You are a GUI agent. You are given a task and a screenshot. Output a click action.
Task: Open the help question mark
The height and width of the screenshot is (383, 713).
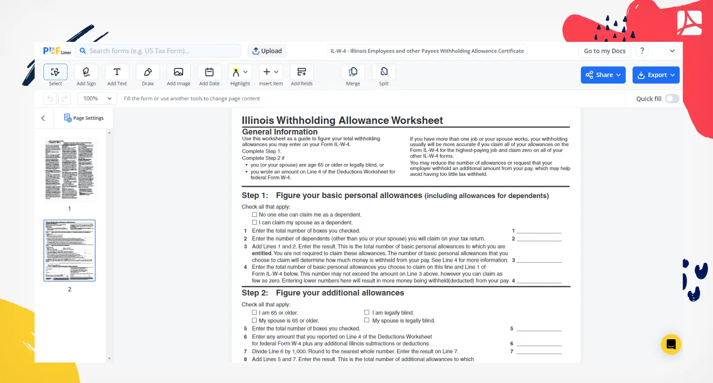coord(642,51)
